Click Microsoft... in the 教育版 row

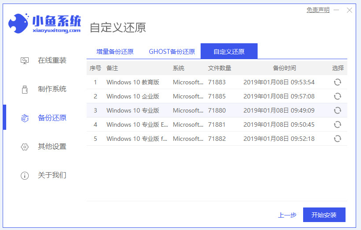pos(188,82)
